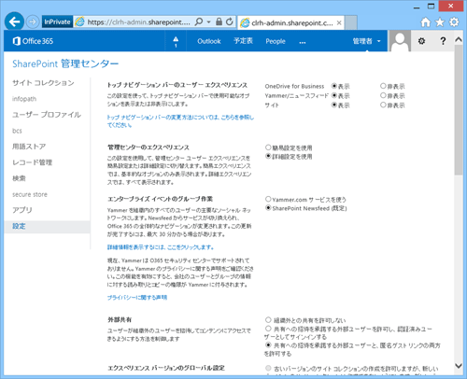
Task: Select 設定 in the sidebar
Action: [47, 226]
